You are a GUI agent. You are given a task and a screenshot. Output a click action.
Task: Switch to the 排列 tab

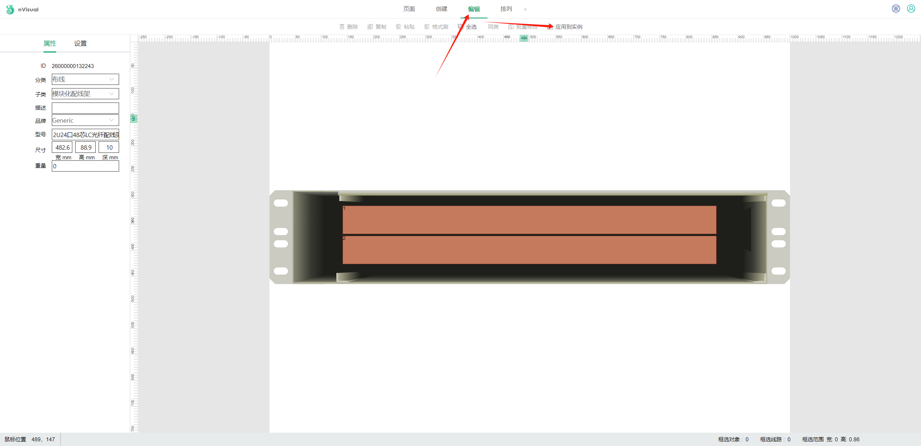pos(506,9)
